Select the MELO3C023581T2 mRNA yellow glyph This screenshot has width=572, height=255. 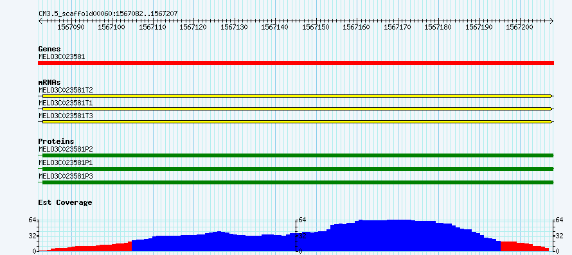[296, 96]
